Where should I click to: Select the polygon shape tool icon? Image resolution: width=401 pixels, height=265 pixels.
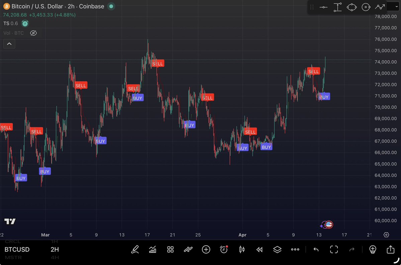tap(352, 7)
